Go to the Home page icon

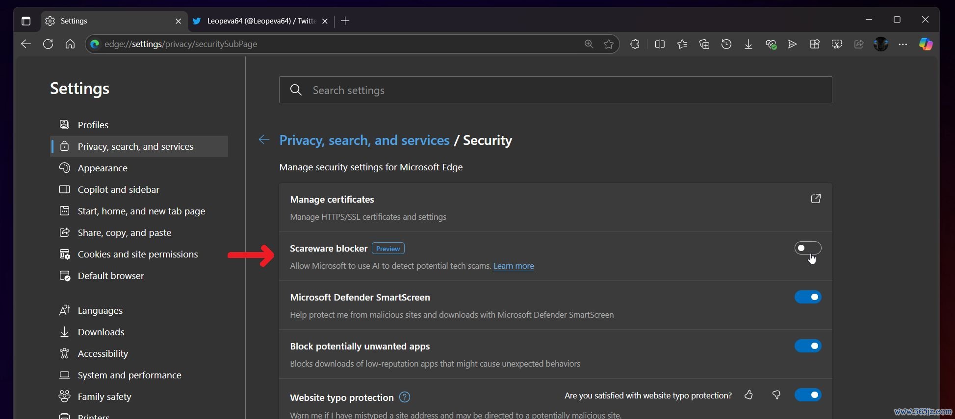point(70,44)
